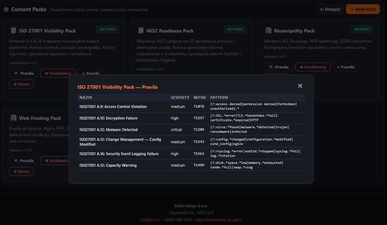
Task: Click the Content Packs box icon
Action: point(6,9)
